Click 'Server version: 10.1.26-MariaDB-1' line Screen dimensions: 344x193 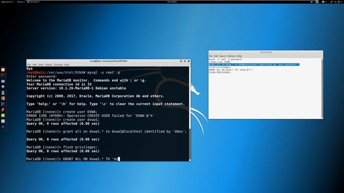pyautogui.click(x=76, y=88)
